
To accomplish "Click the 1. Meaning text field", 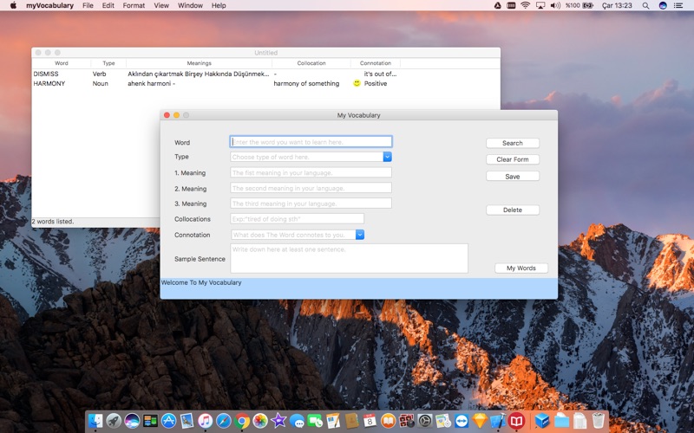I will pos(311,172).
